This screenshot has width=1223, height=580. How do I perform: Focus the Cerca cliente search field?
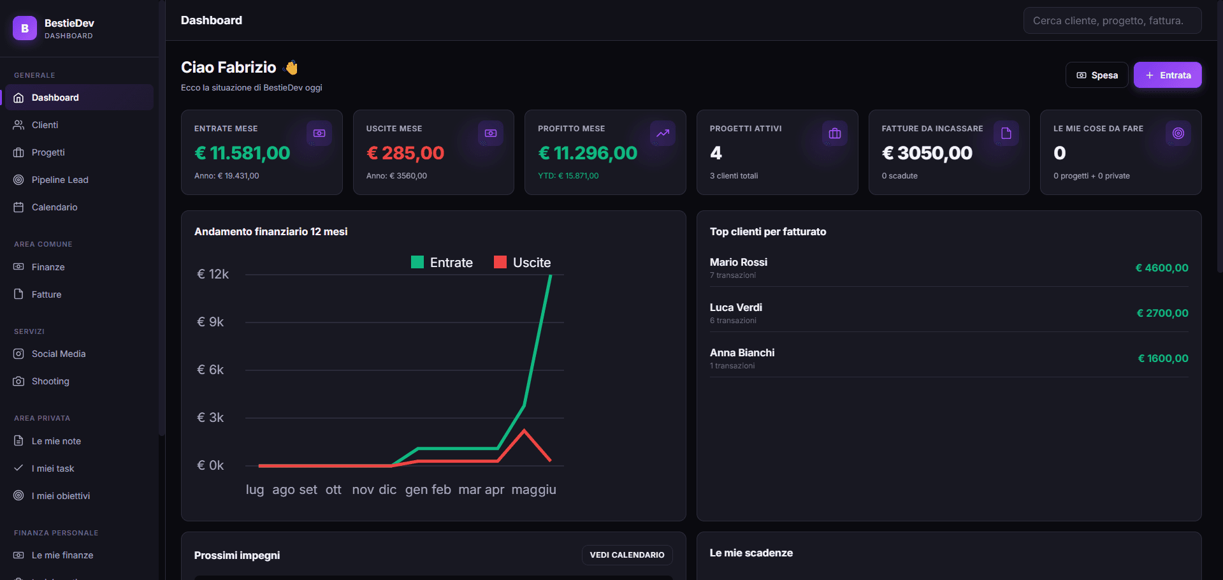click(x=1113, y=20)
